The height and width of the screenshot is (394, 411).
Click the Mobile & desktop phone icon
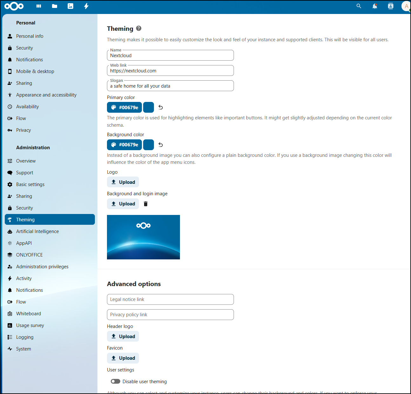(10, 71)
